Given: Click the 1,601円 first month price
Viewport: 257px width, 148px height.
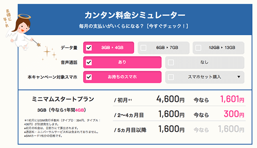Looking at the screenshot, I should 232,99.
